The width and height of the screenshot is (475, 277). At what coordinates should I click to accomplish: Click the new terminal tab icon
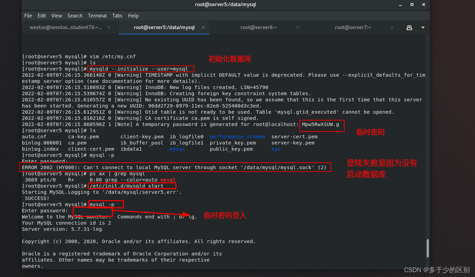pos(409,27)
